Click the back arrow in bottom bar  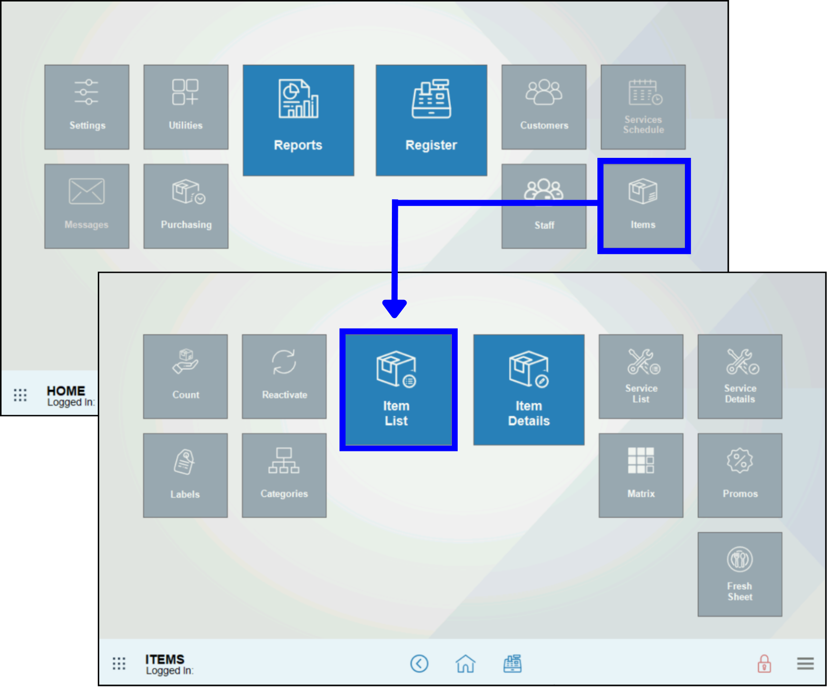(x=419, y=663)
